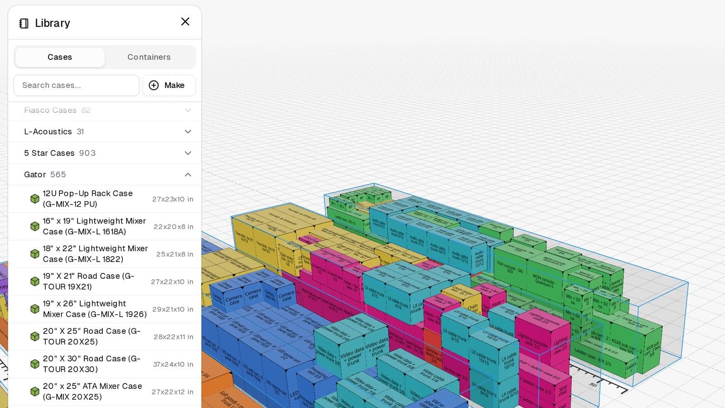Click the 37x24x10 in dimensions text
Image resolution: width=725 pixels, height=408 pixels.
point(173,364)
